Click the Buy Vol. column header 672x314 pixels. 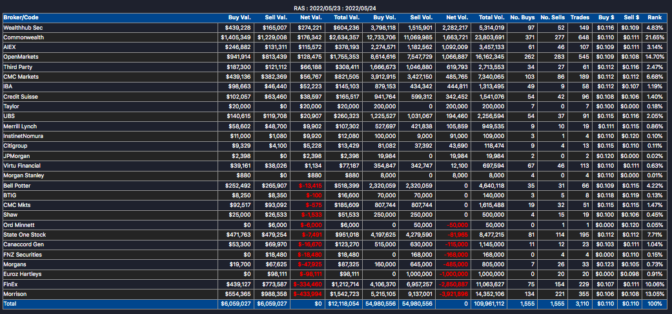(385, 17)
